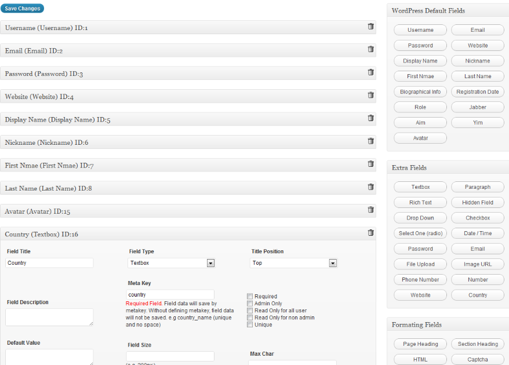Delete First Nmae ID:7 via trash icon
Image resolution: width=509 pixels, height=365 pixels.
coord(370,164)
